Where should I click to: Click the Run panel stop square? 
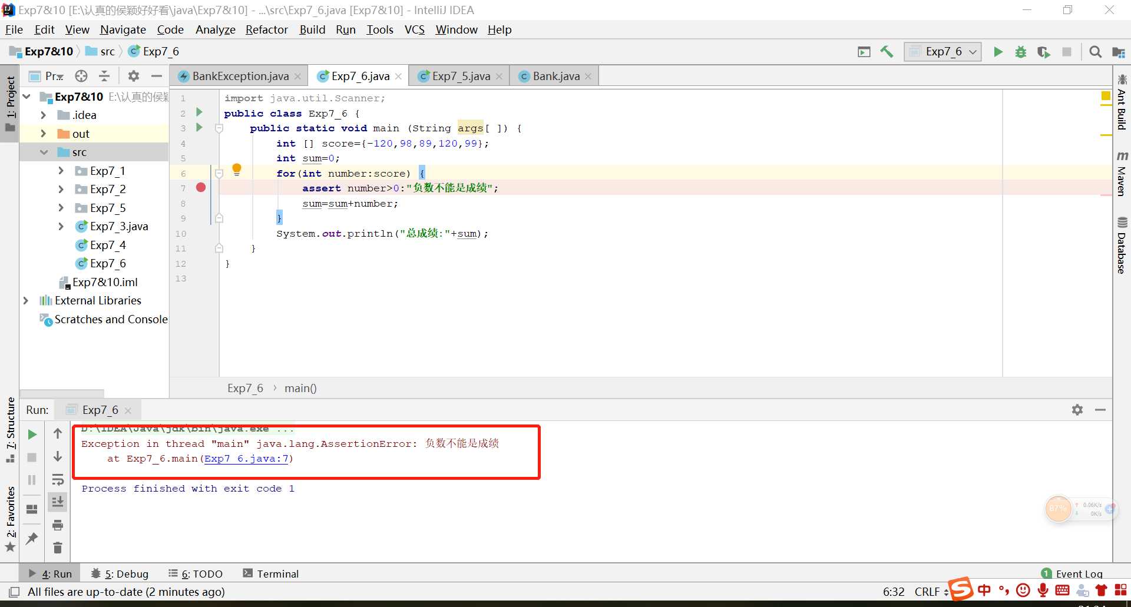click(32, 457)
